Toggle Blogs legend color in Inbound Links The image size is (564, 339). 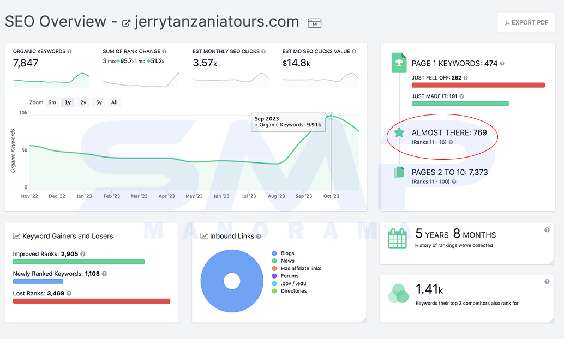274,253
